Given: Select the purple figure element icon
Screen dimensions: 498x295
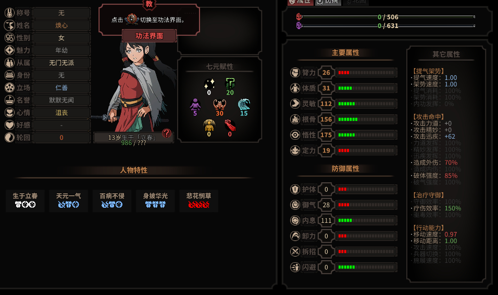Looking at the screenshot, I should point(195,105).
